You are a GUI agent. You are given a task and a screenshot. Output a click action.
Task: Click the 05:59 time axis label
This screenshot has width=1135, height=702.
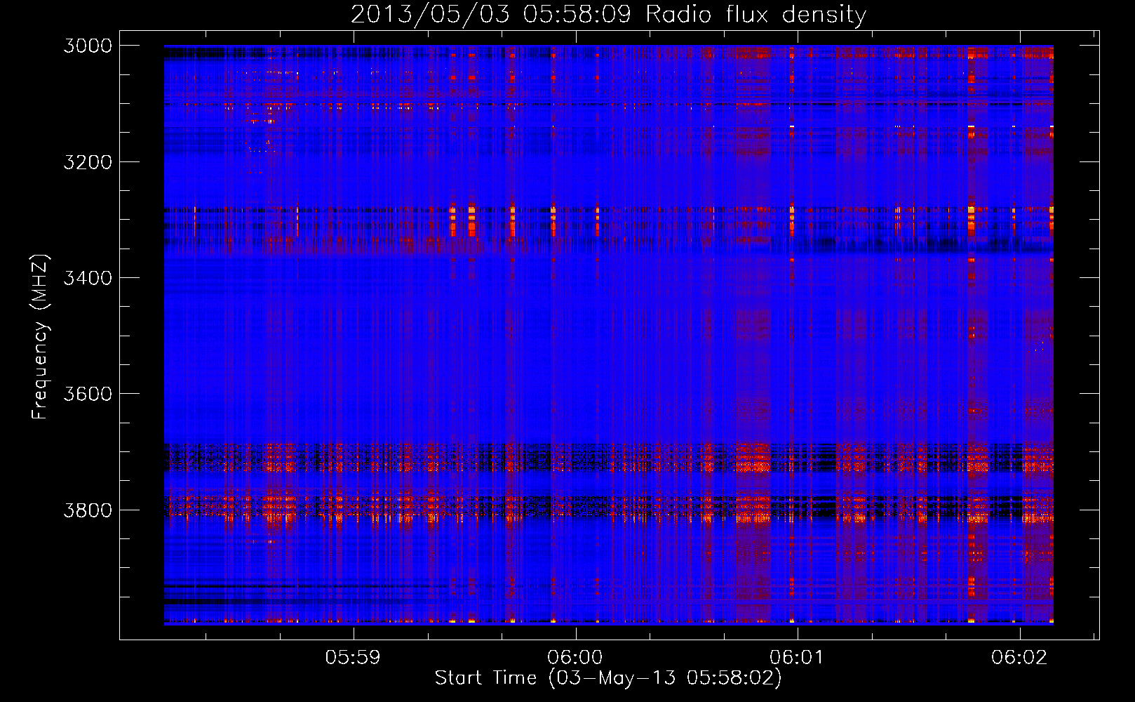[x=354, y=657]
